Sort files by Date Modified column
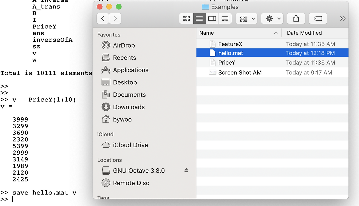359x206 pixels. (304, 33)
